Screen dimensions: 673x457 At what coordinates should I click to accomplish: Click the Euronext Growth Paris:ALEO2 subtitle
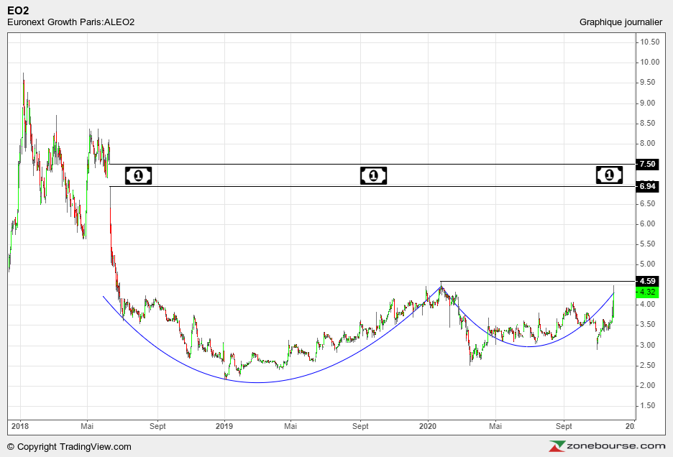(x=70, y=22)
